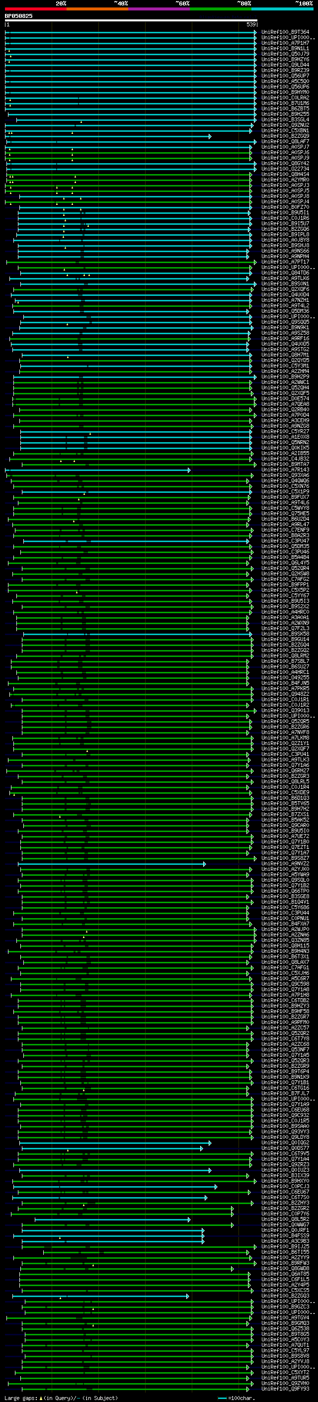Open the UniRef100_Q6RH27 hit
Screen dimensions: 318x1402
coord(285,770)
